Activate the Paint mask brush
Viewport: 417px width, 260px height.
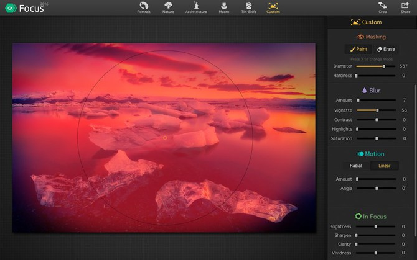coord(358,49)
